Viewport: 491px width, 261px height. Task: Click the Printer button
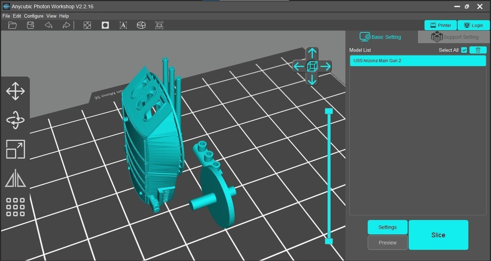coord(441,25)
